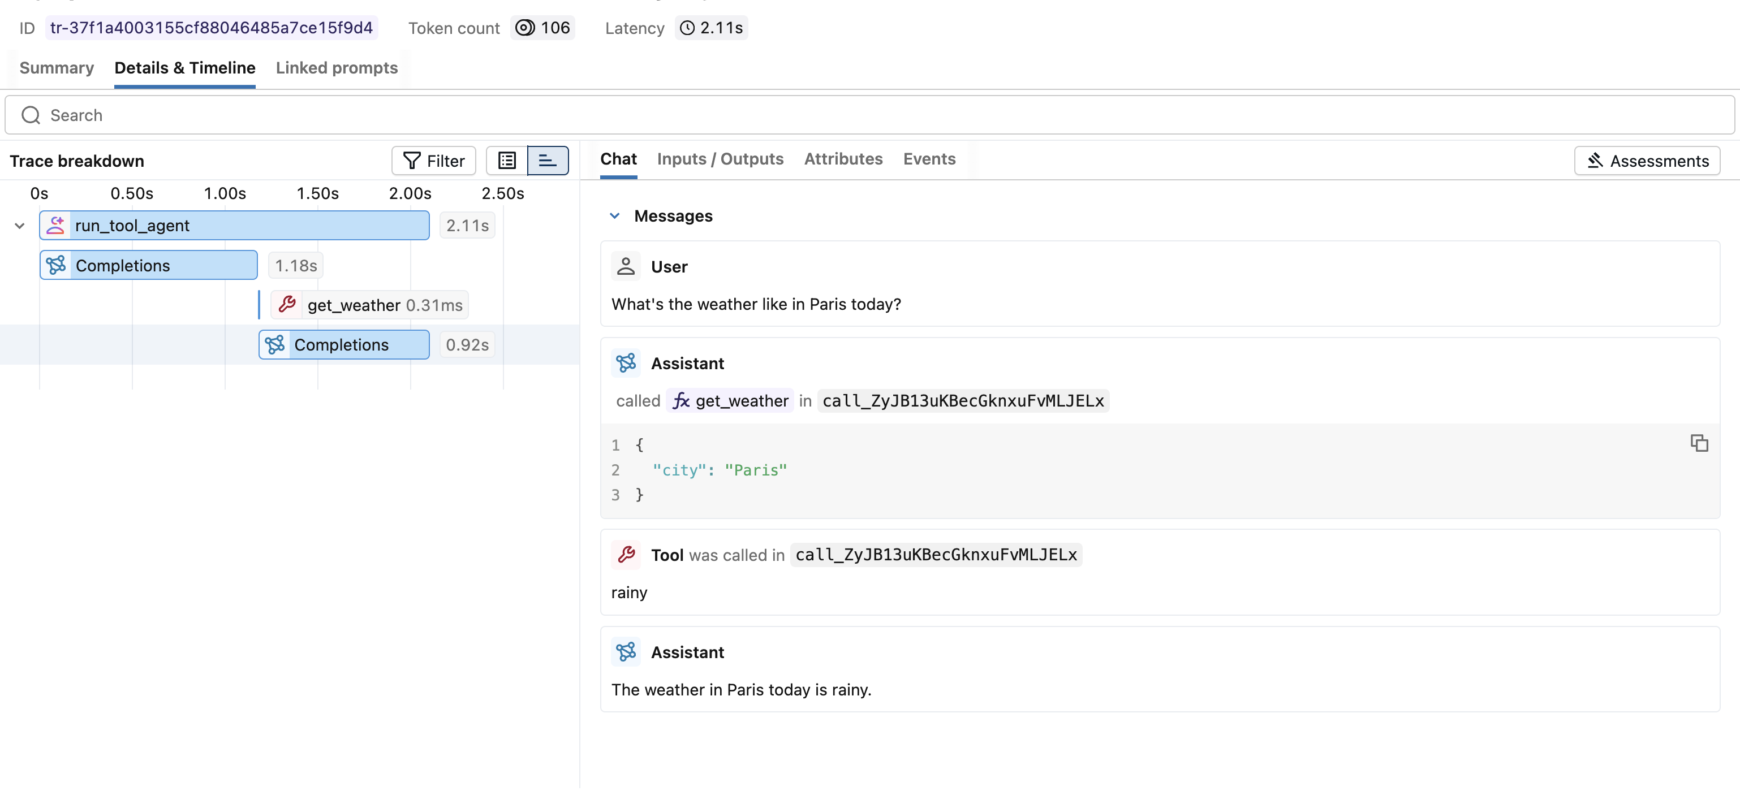The width and height of the screenshot is (1740, 804).
Task: Enable the Filter on trace breakdown
Action: (x=433, y=161)
